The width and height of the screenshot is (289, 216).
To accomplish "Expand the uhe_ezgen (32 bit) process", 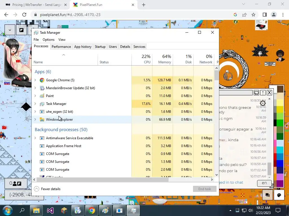I will [35, 112].
